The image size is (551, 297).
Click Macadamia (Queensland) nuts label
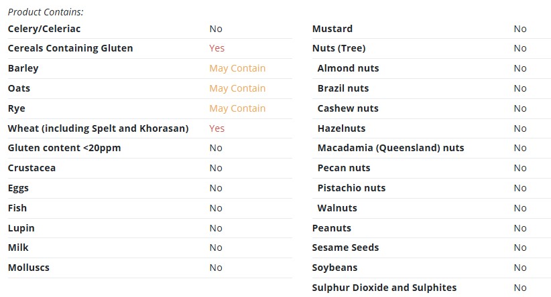(x=390, y=148)
